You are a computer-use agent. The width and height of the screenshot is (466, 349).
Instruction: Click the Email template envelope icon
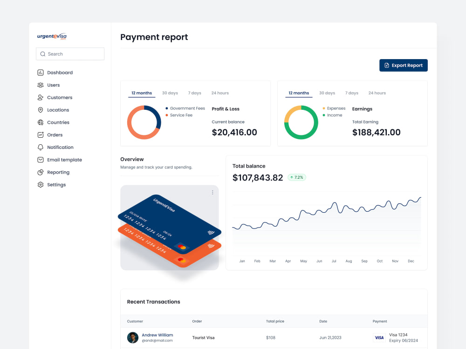(41, 160)
